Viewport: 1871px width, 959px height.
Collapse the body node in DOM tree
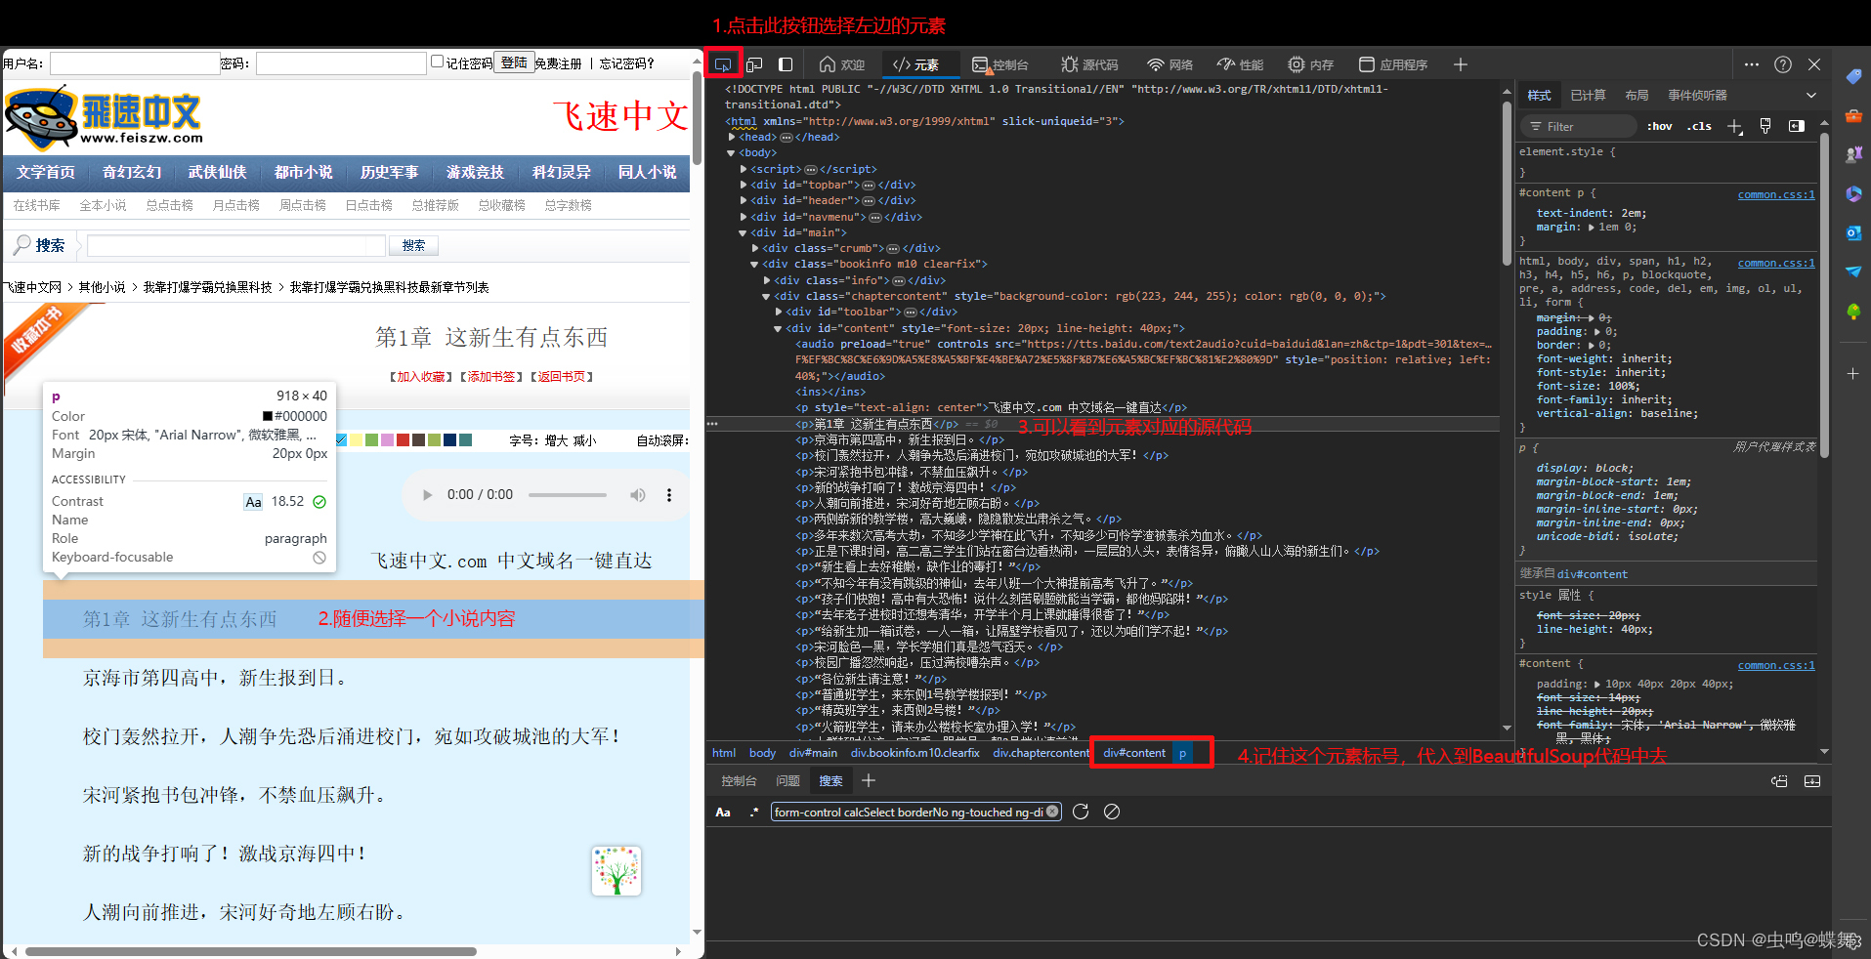tap(732, 153)
